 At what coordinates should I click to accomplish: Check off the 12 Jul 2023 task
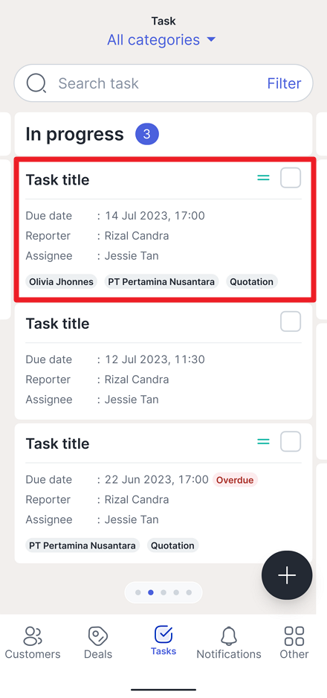(291, 321)
